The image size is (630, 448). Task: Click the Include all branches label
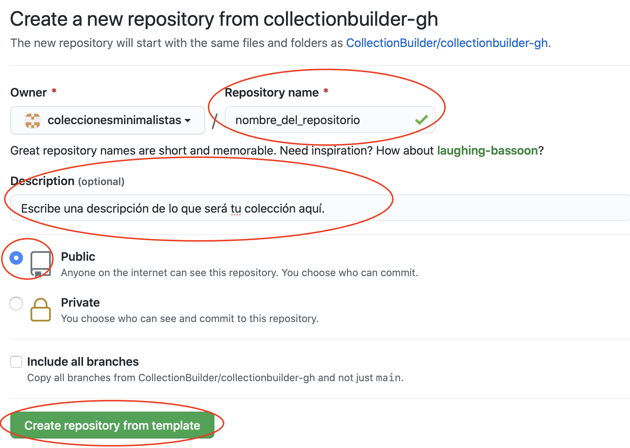pos(83,361)
